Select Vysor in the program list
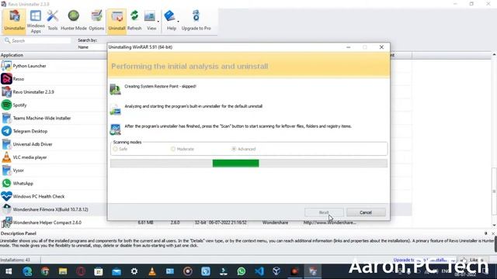497x279 pixels. coord(19,170)
